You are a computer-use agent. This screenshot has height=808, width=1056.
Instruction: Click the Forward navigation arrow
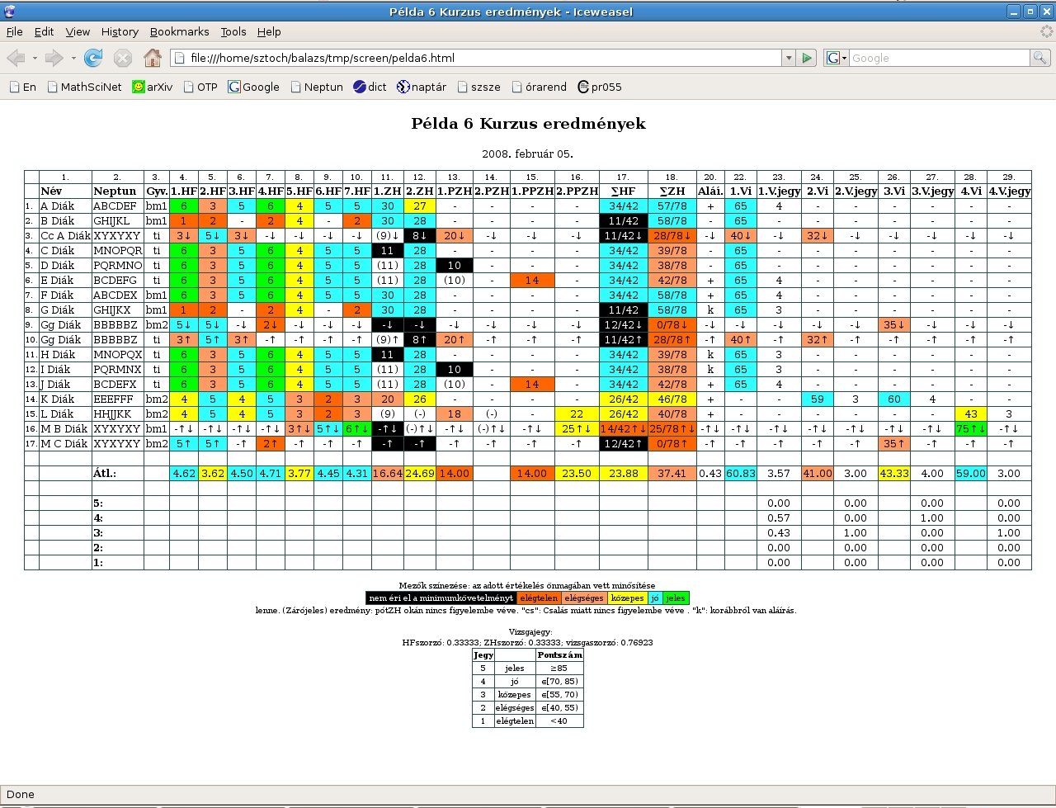pyautogui.click(x=54, y=59)
